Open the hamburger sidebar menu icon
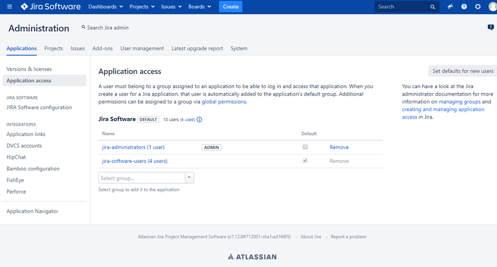 (9, 6)
